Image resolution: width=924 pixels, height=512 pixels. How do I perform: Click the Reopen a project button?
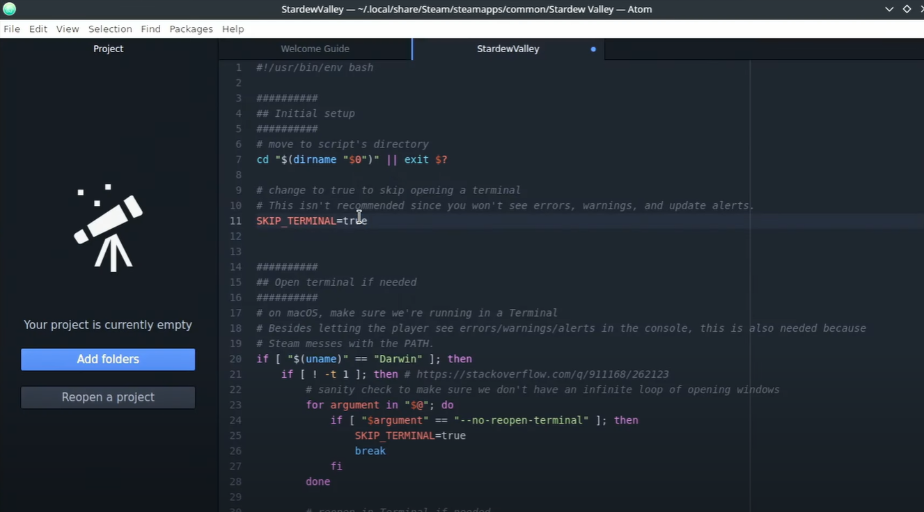pyautogui.click(x=108, y=397)
